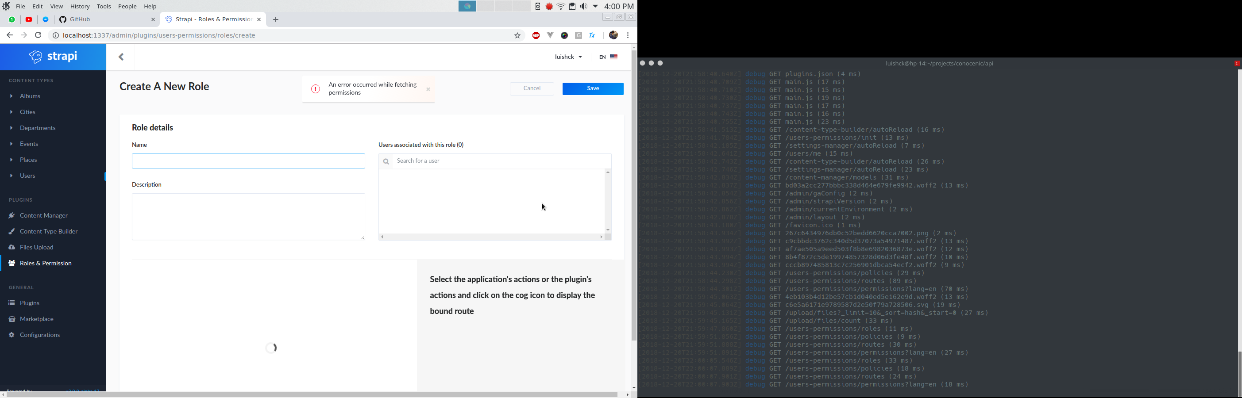The image size is (1242, 398).
Task: Open the Edit menu
Action: [x=38, y=7]
